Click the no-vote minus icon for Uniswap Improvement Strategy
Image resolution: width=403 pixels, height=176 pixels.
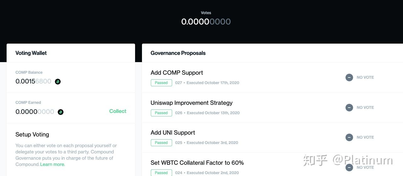(349, 108)
